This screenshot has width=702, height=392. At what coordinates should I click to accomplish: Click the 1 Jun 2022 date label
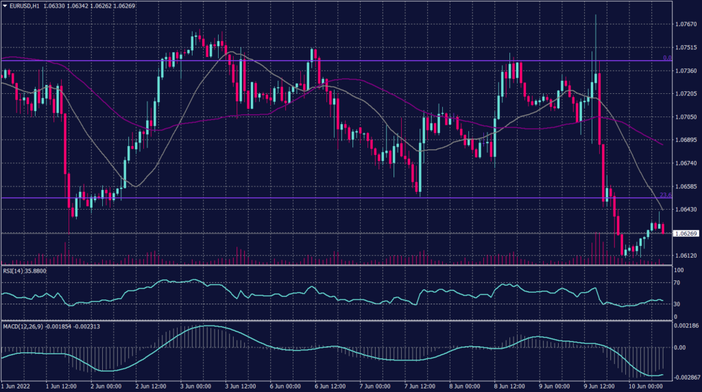[16, 387]
